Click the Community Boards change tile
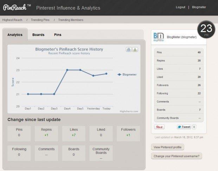Viewport: 218px width, 171px height. point(101,153)
